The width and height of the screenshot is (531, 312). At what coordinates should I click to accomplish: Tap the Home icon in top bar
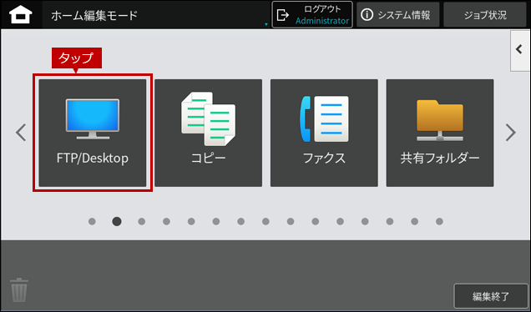21,15
